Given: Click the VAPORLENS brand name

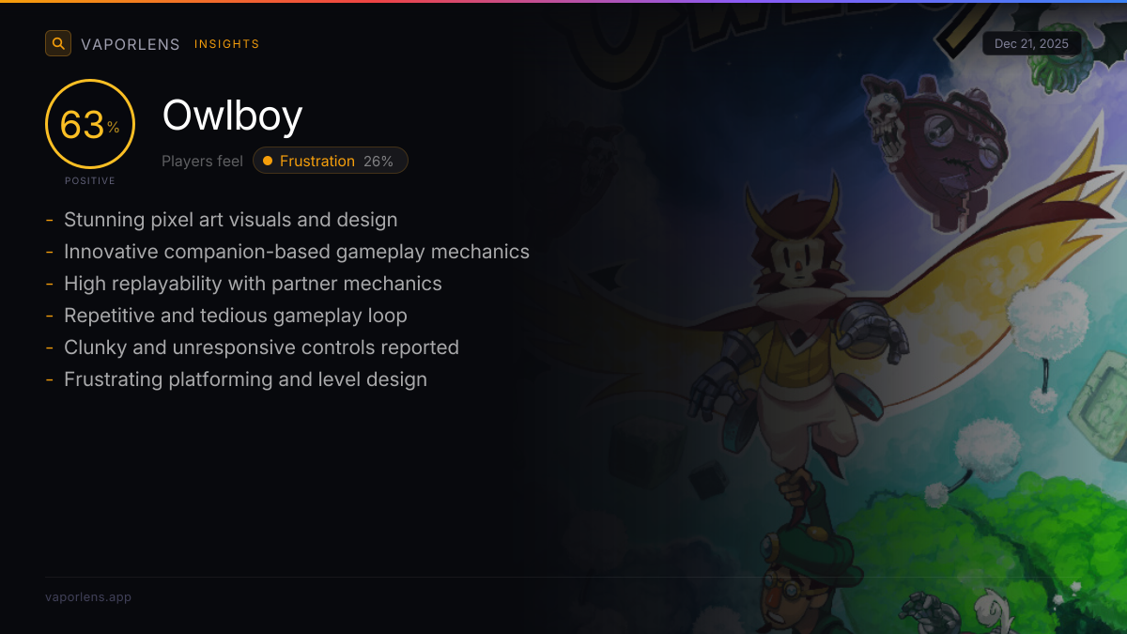Looking at the screenshot, I should (x=131, y=44).
